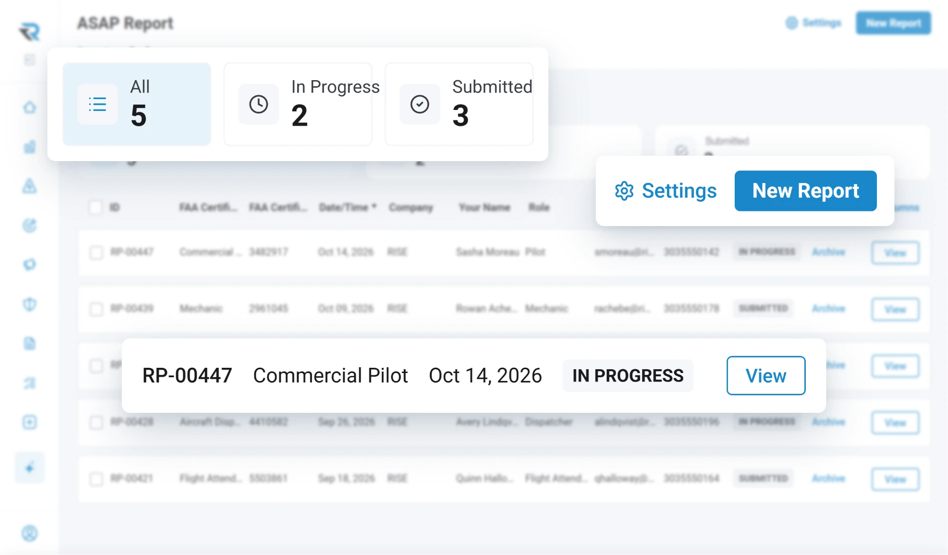
Task: Open the home icon in the sidebar
Action: 29,107
